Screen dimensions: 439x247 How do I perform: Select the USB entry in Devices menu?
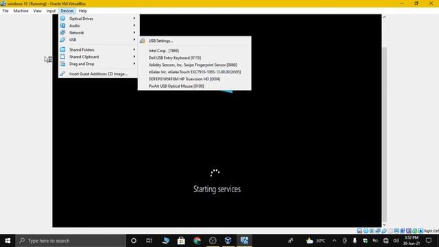(97, 40)
